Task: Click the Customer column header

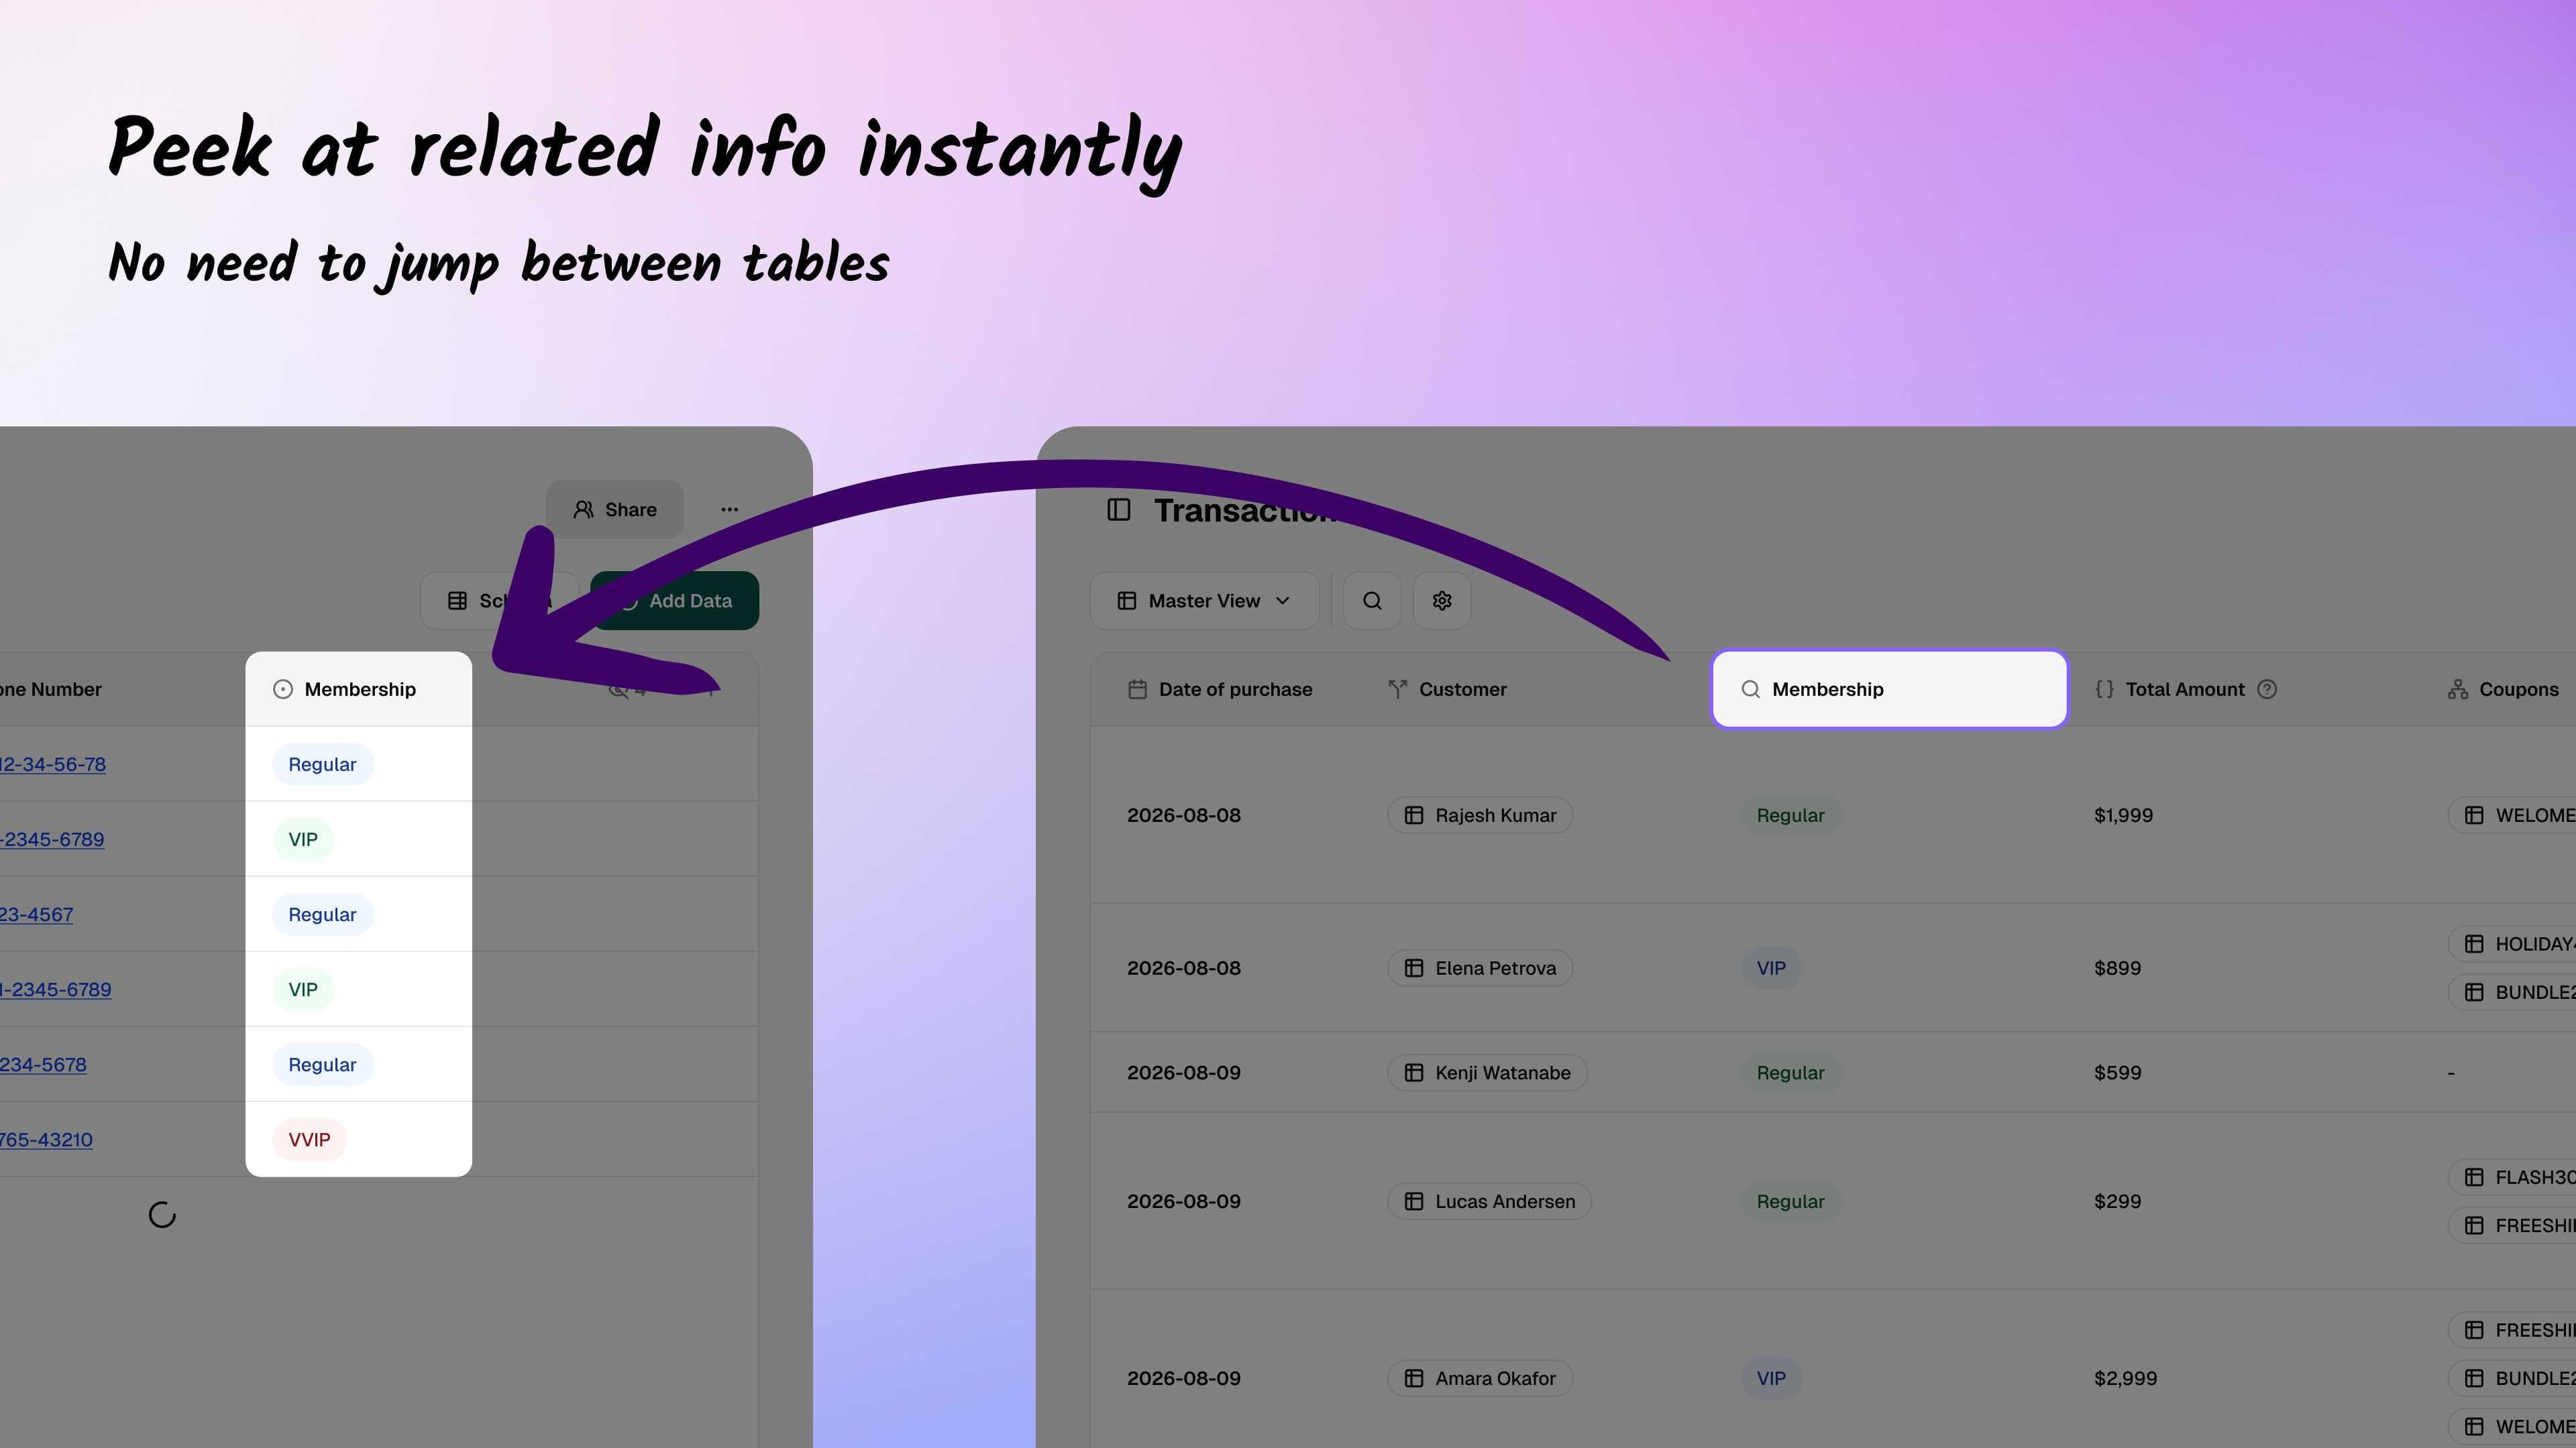Action: pyautogui.click(x=1447, y=690)
